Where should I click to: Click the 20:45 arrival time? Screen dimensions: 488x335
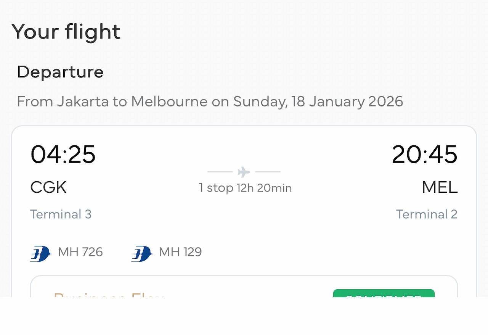pyautogui.click(x=424, y=155)
